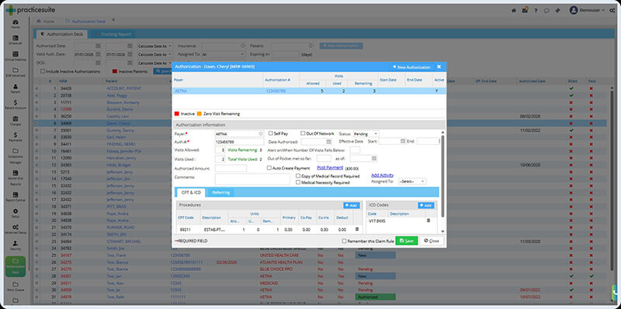This screenshot has width=621, height=309.
Task: Click the Visits Allowed field
Action: [x=220, y=150]
